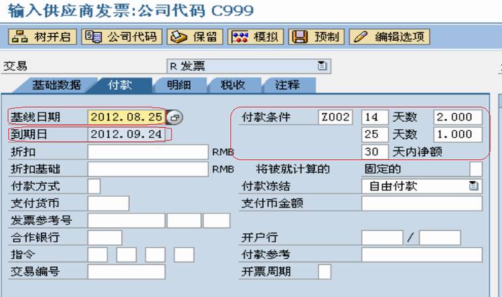Click the 开票周期 invoicing cycle box
Viewport: 502px width, 297px height.
pyautogui.click(x=325, y=272)
